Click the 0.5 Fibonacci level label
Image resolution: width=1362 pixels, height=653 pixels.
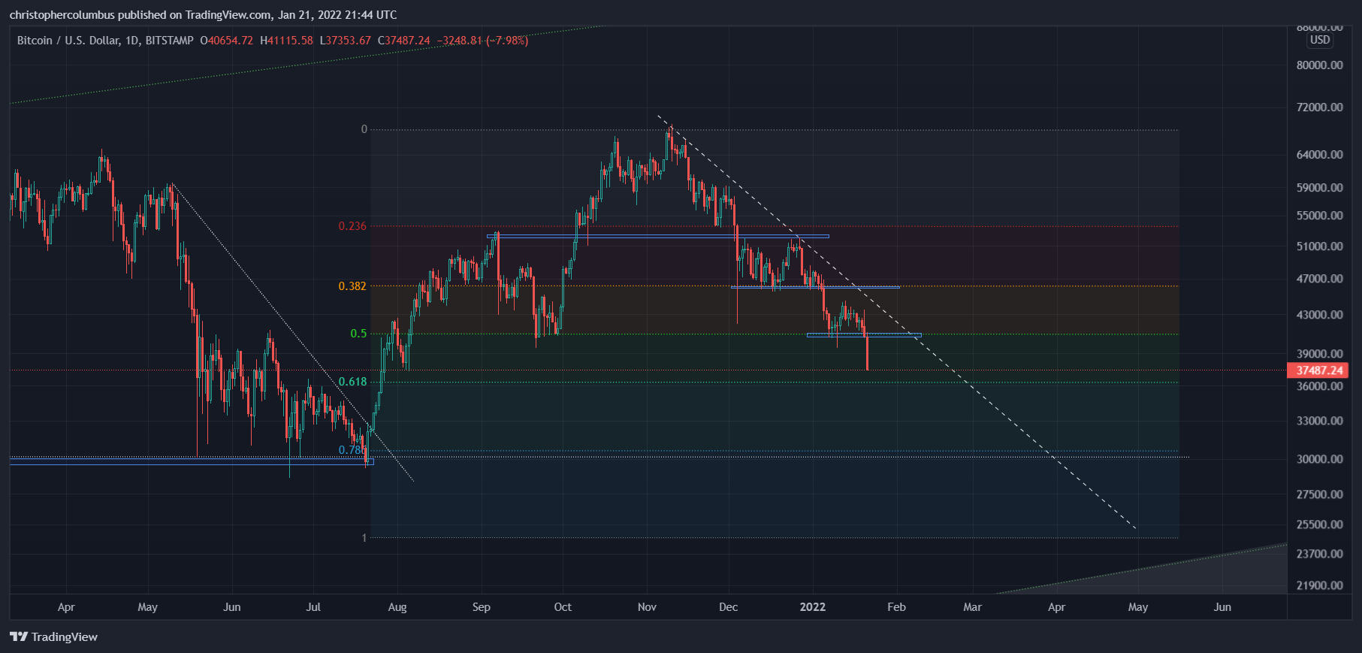pyautogui.click(x=358, y=334)
